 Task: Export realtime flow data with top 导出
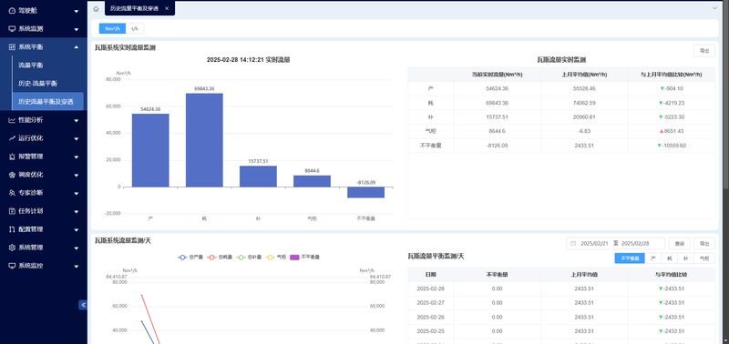pyautogui.click(x=703, y=51)
